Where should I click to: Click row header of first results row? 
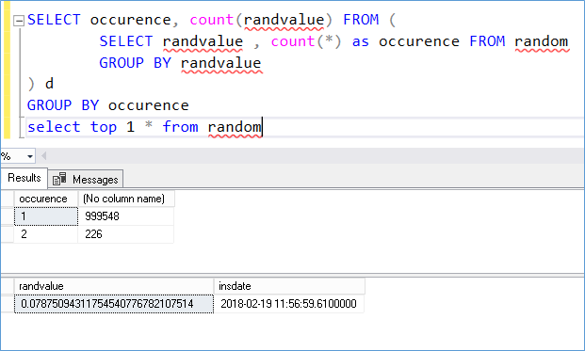[x=8, y=216]
